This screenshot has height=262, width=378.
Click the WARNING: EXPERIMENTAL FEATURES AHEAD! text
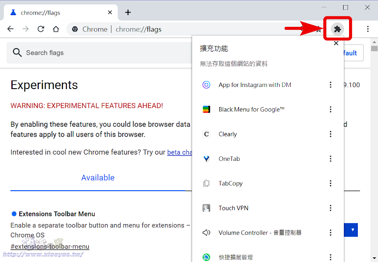click(87, 105)
